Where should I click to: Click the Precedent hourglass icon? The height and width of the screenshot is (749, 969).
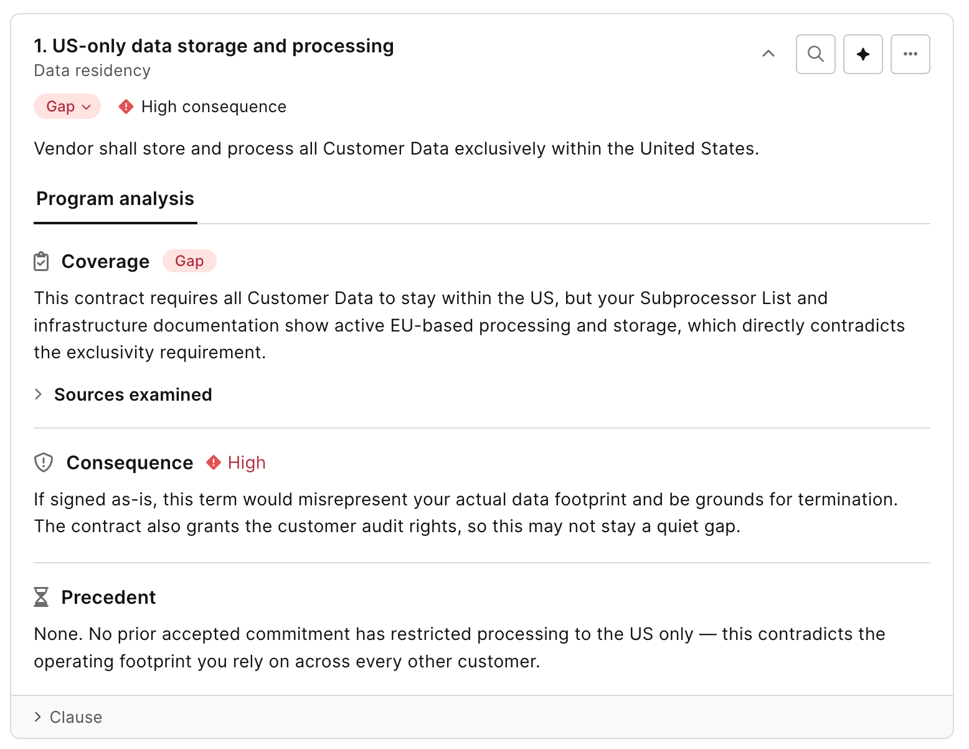tap(41, 597)
